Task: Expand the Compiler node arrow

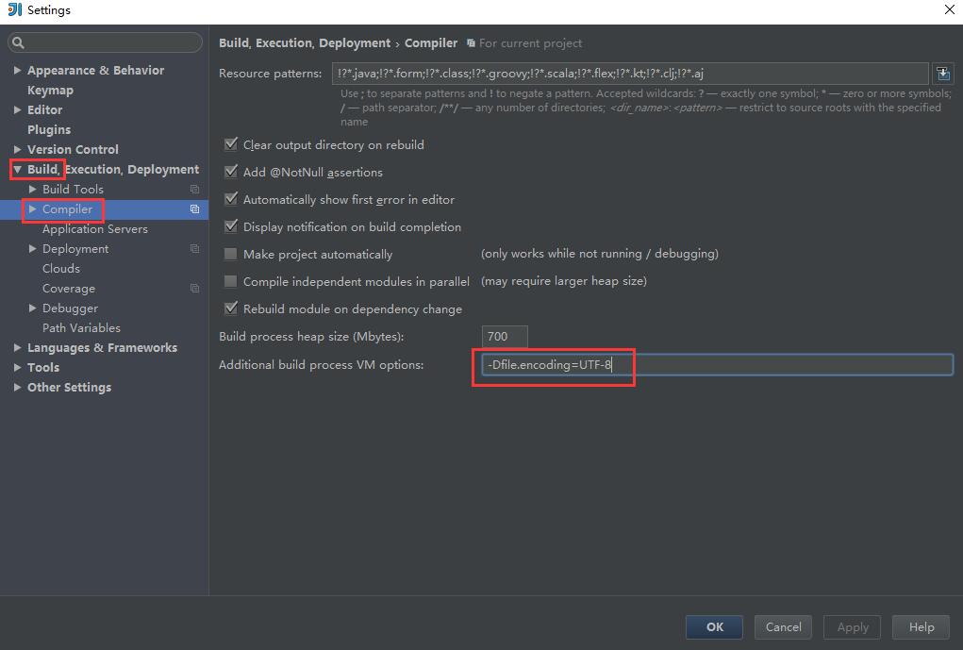Action: [x=33, y=208]
